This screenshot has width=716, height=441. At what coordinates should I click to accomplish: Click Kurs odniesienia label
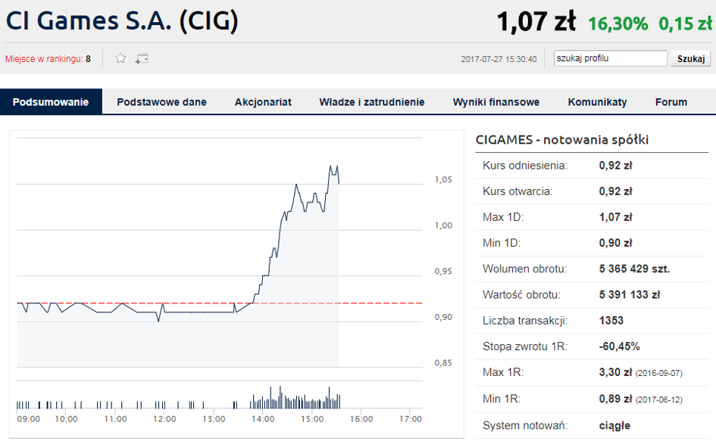point(525,165)
